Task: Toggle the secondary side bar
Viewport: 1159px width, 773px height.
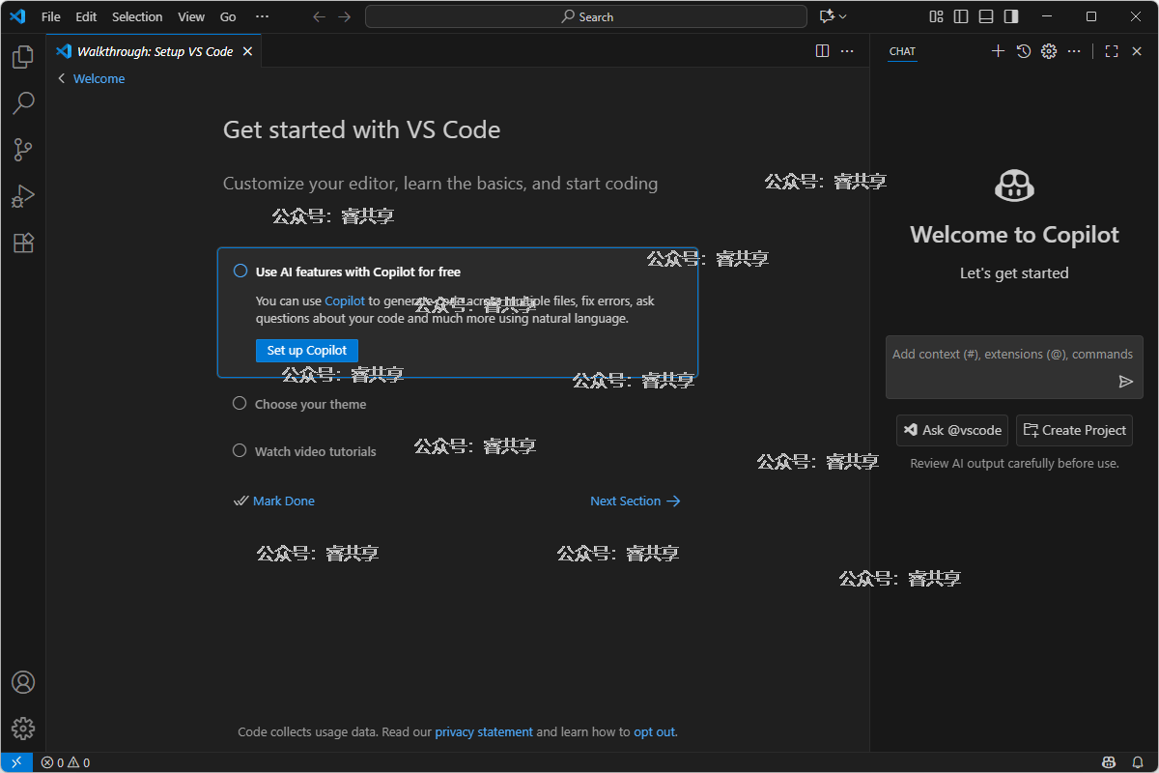Action: 1011,16
